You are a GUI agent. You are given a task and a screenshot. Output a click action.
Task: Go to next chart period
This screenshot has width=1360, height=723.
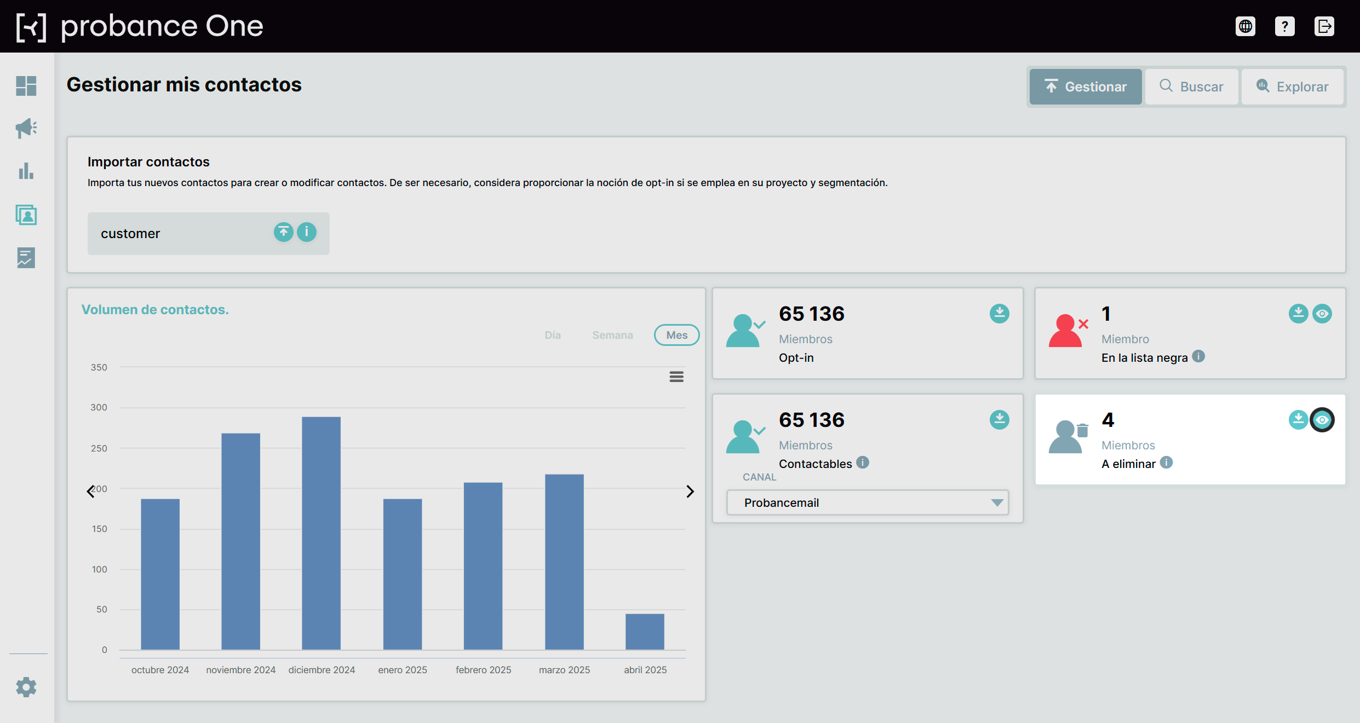690,491
